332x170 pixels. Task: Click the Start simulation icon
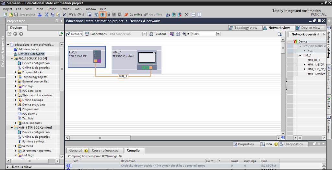[x=114, y=15]
